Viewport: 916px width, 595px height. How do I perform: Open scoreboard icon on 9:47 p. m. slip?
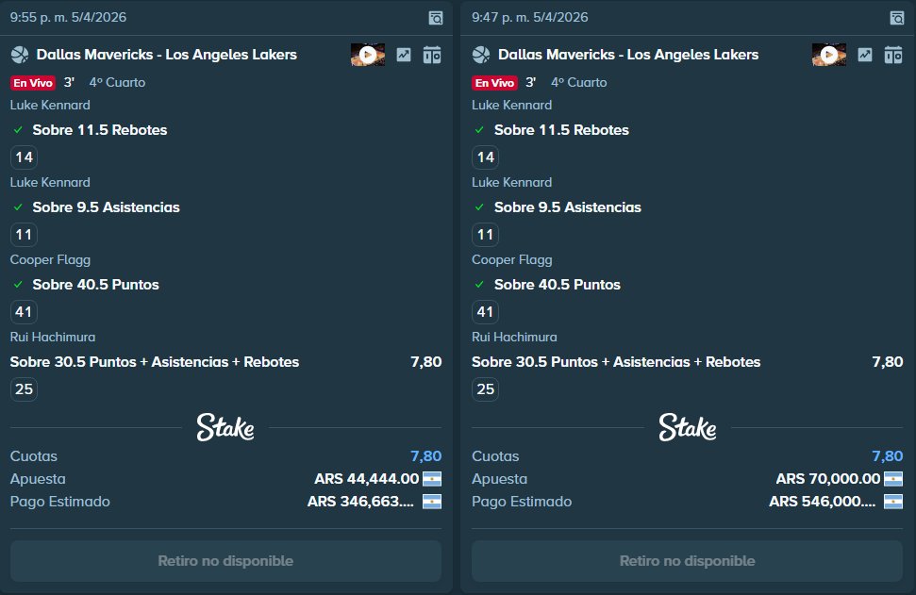(x=893, y=55)
